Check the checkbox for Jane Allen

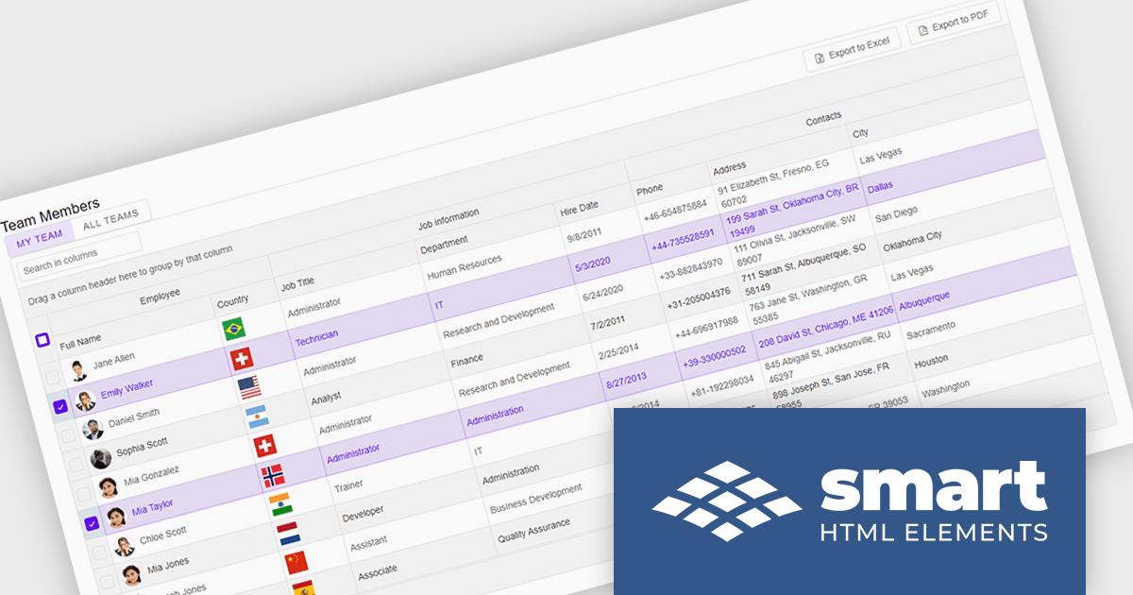point(51,378)
